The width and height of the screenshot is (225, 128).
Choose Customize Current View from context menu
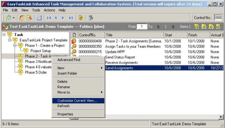(78, 101)
